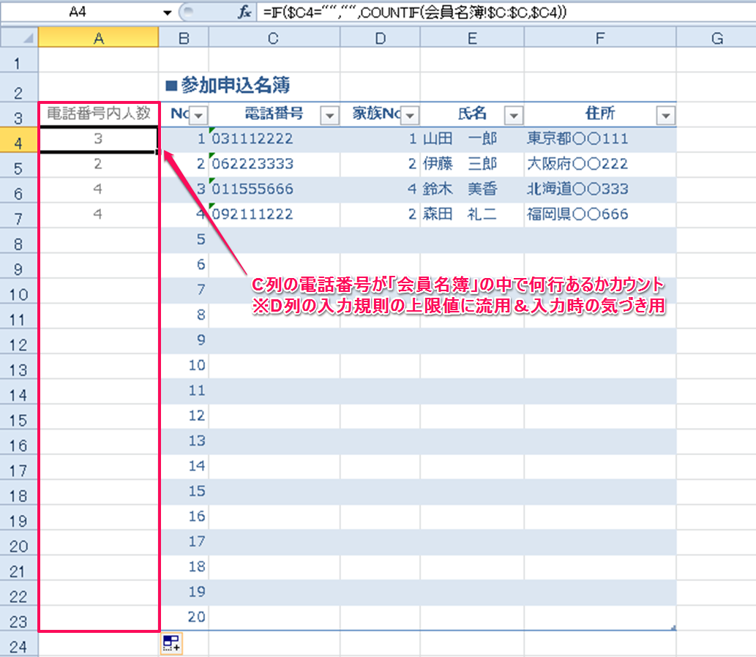This screenshot has height=657, width=756.
Task: Select the 電話番号内人数 header cell
Action: [98, 114]
